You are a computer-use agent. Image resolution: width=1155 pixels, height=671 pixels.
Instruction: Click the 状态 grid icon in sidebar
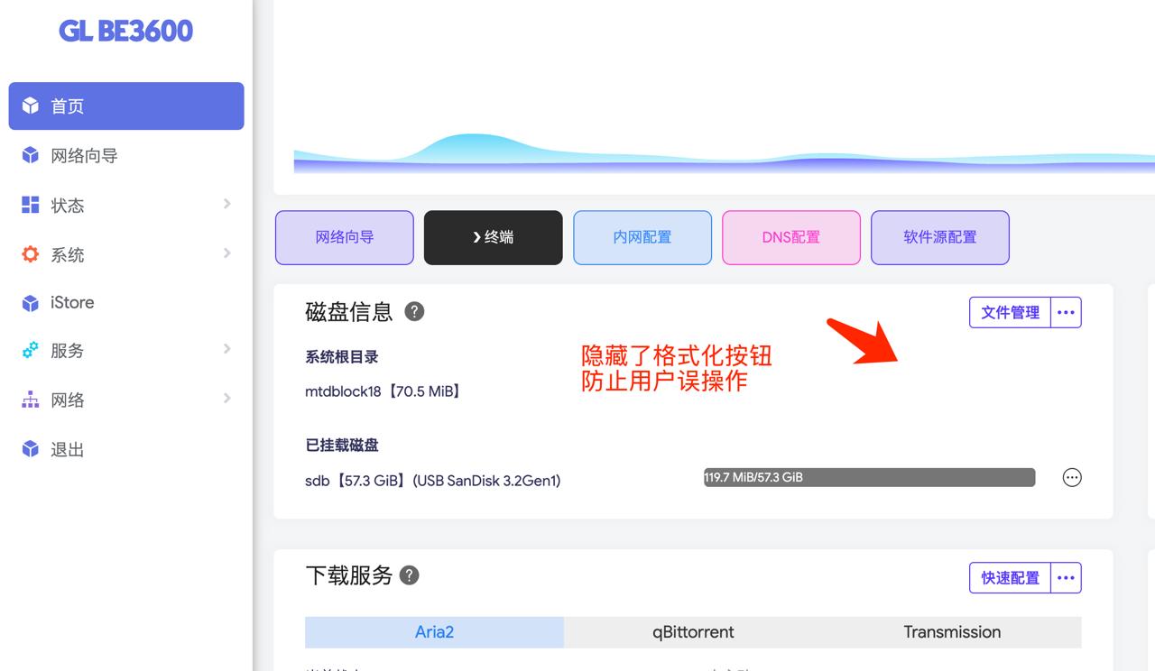coord(31,205)
